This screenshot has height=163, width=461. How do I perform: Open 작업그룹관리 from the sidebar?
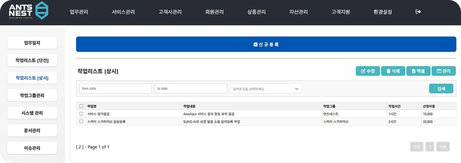coord(32,95)
